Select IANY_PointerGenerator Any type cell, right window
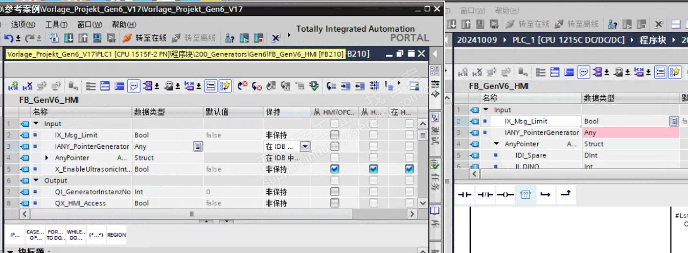 pos(630,133)
